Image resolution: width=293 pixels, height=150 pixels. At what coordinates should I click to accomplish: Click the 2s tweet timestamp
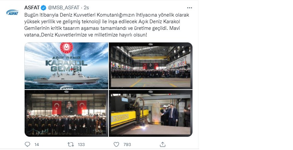86,8
